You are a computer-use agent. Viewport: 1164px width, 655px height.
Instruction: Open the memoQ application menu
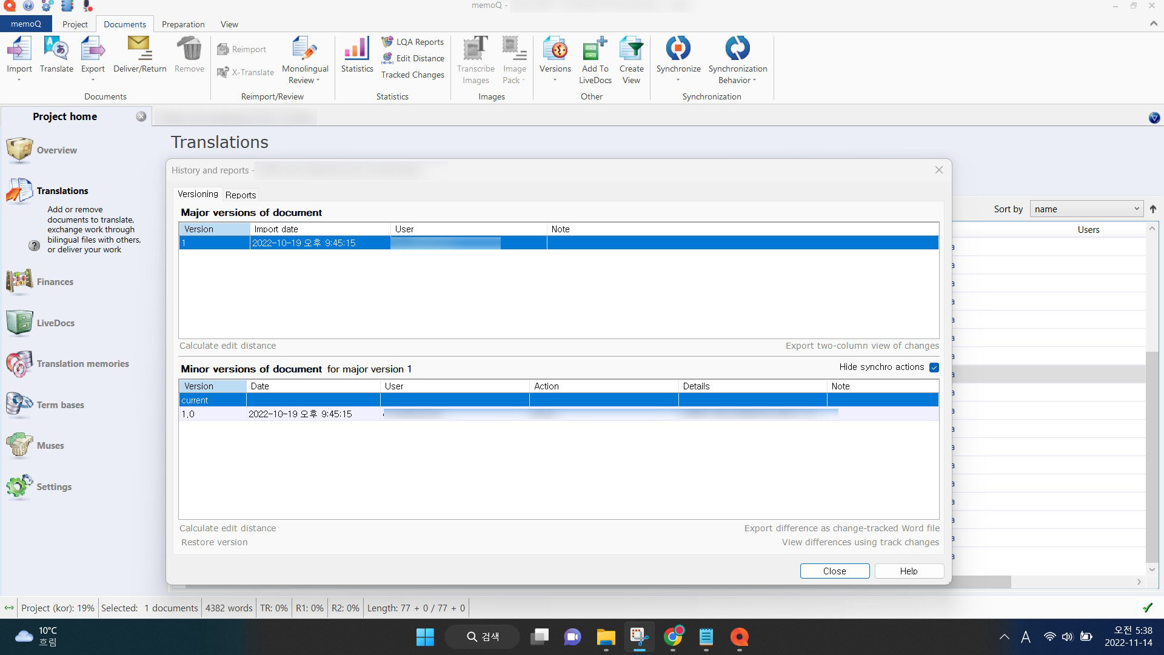click(26, 24)
